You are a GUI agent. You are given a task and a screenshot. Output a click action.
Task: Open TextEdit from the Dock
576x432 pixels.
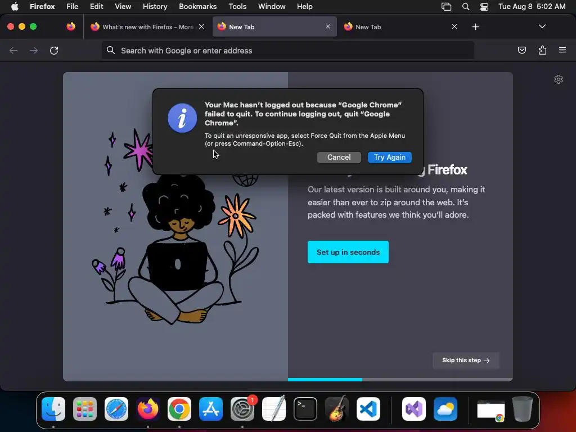(x=274, y=409)
